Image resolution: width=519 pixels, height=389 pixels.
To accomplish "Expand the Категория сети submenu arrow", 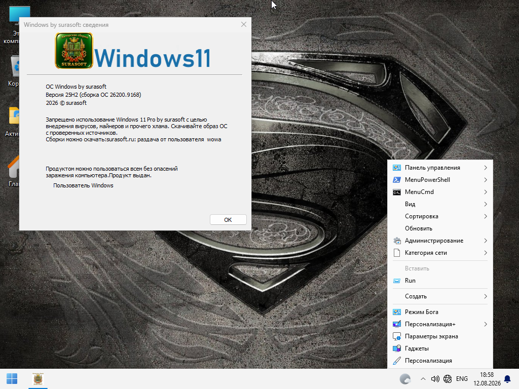I will tap(485, 253).
